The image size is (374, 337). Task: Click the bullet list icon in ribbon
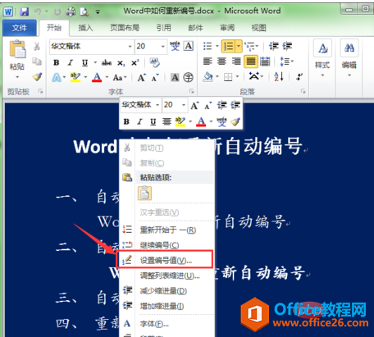[208, 46]
